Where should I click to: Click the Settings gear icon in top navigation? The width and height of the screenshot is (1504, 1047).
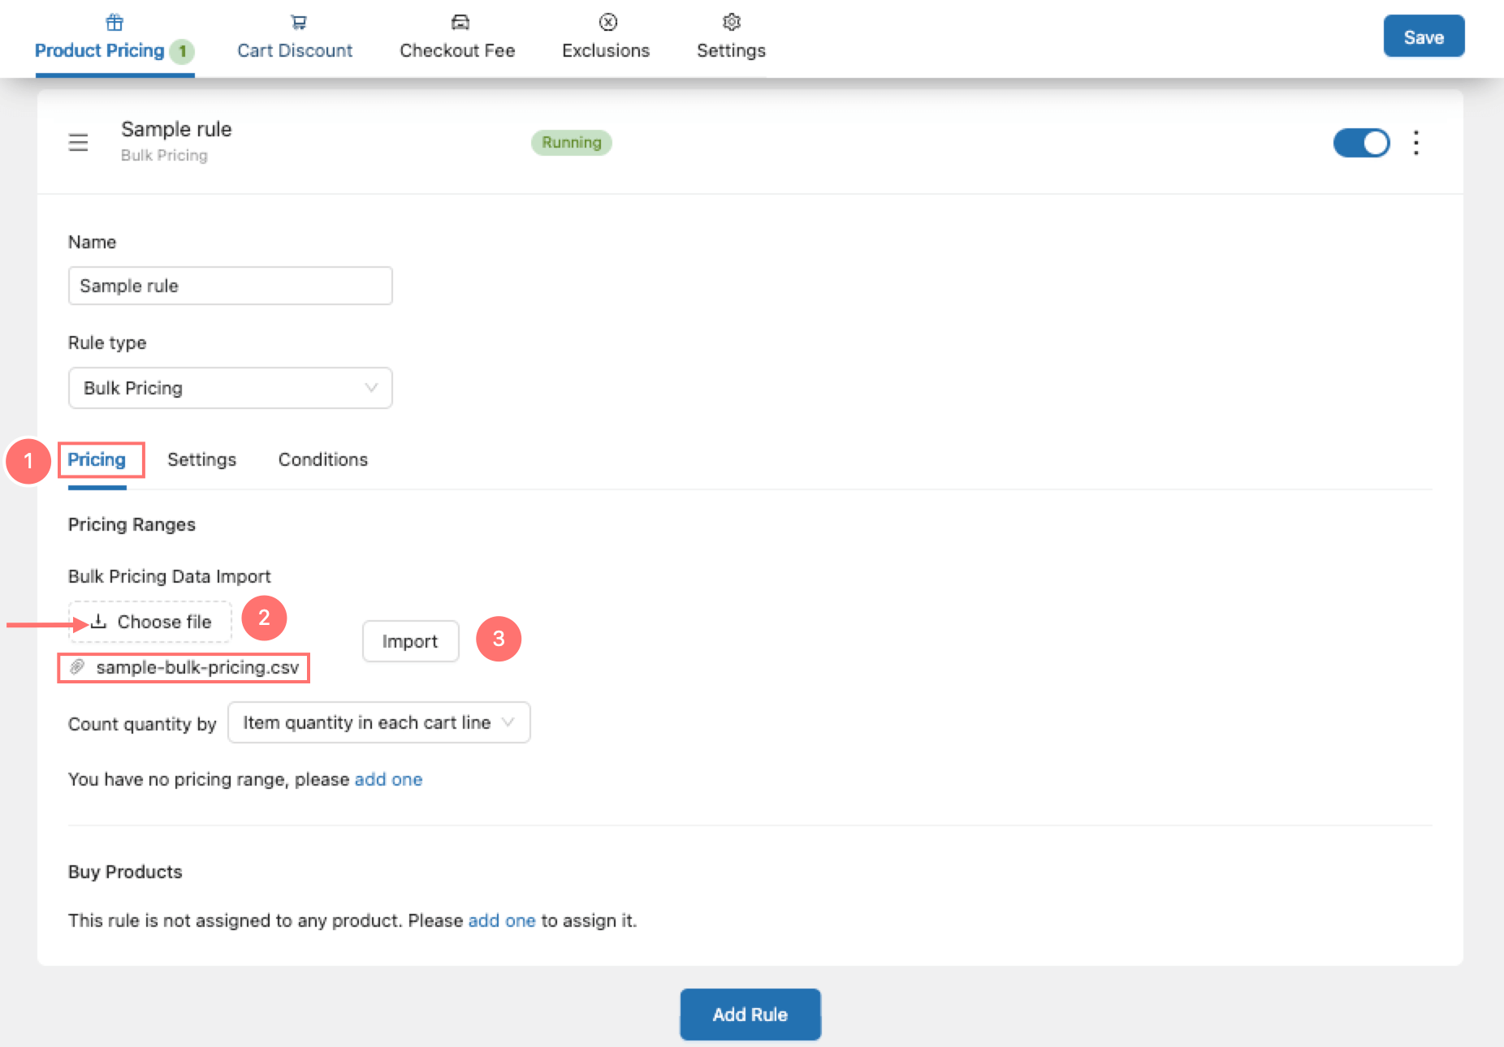pos(731,22)
